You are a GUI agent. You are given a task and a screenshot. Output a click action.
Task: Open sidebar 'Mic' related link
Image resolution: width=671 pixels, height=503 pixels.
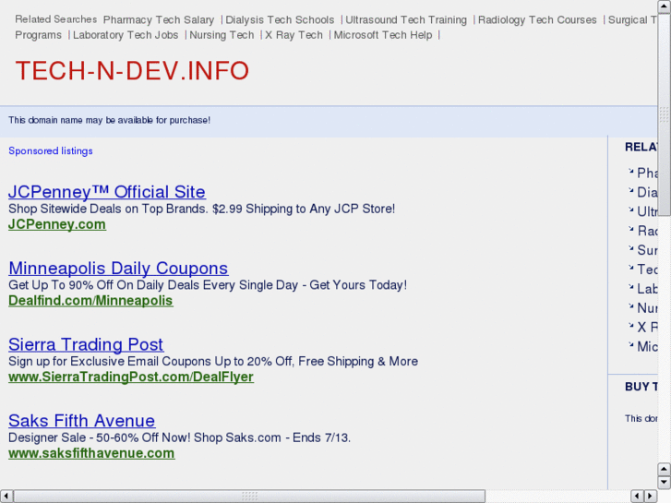(647, 347)
